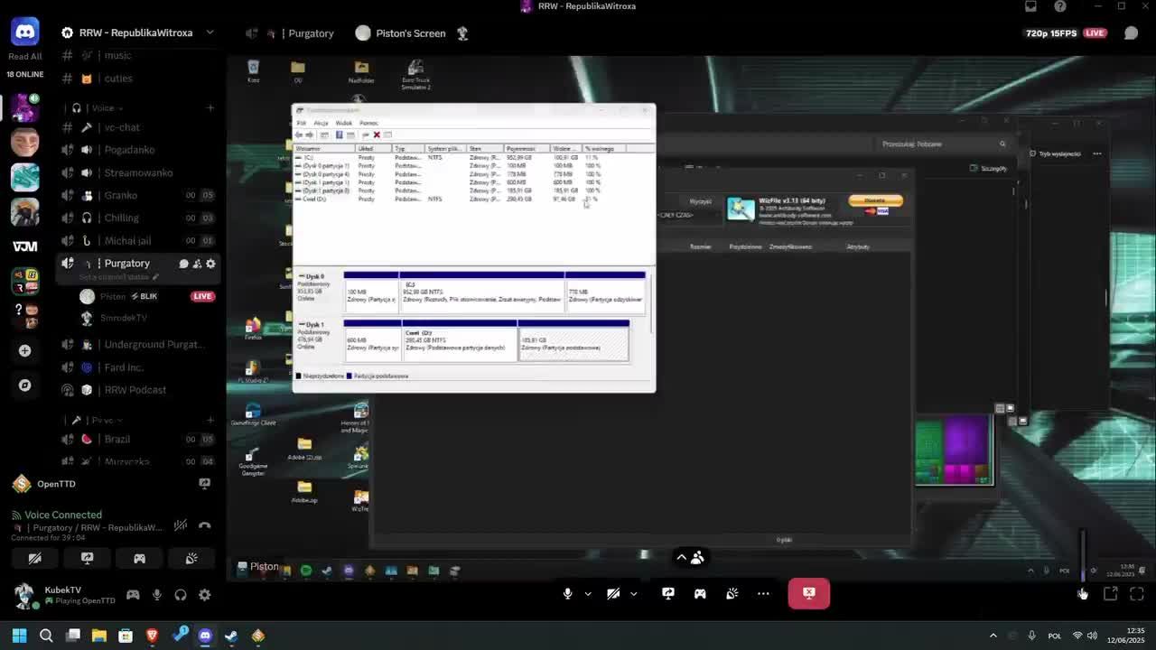This screenshot has height=650, width=1156.
Task: Share your screen from the voice panel
Action: coord(88,559)
